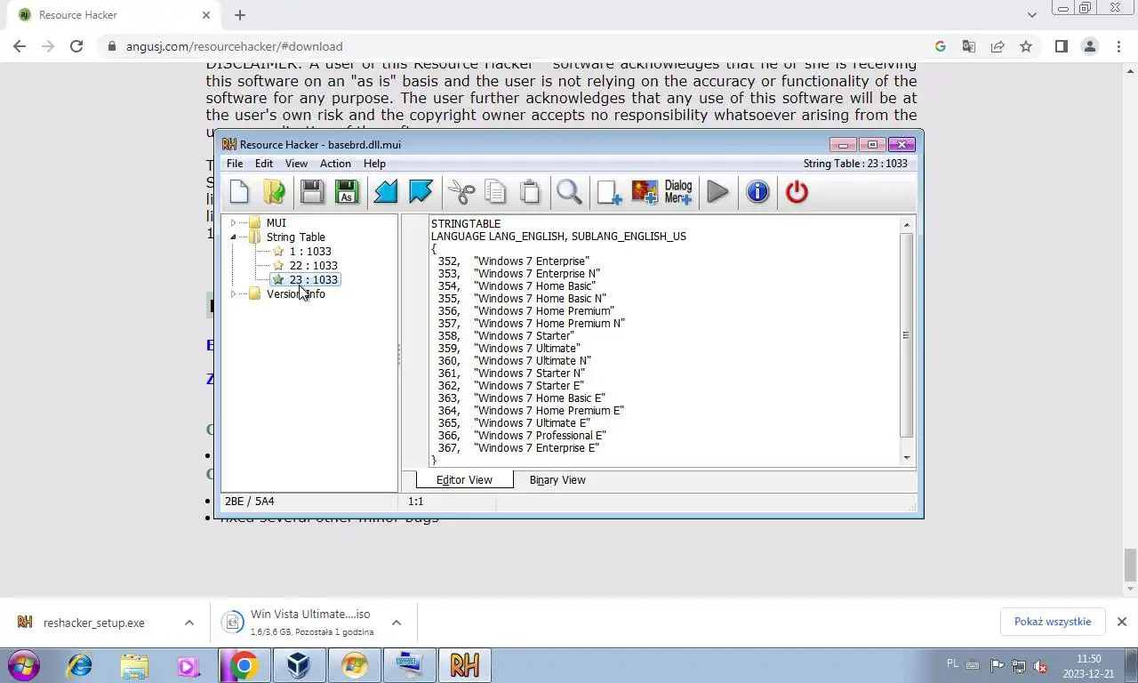
Task: Select string table item 1 : 1033
Action: point(309,252)
